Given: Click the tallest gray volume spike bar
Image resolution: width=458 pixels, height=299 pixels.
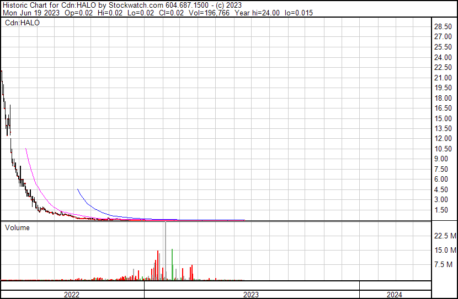Looking at the screenshot, I should tap(166, 251).
